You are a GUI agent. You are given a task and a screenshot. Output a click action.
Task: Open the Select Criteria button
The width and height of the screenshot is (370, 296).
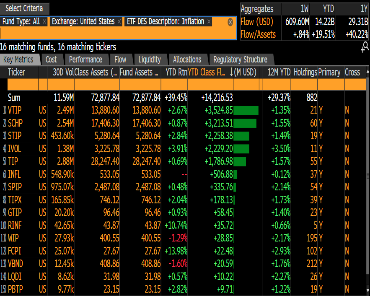(x=24, y=8)
